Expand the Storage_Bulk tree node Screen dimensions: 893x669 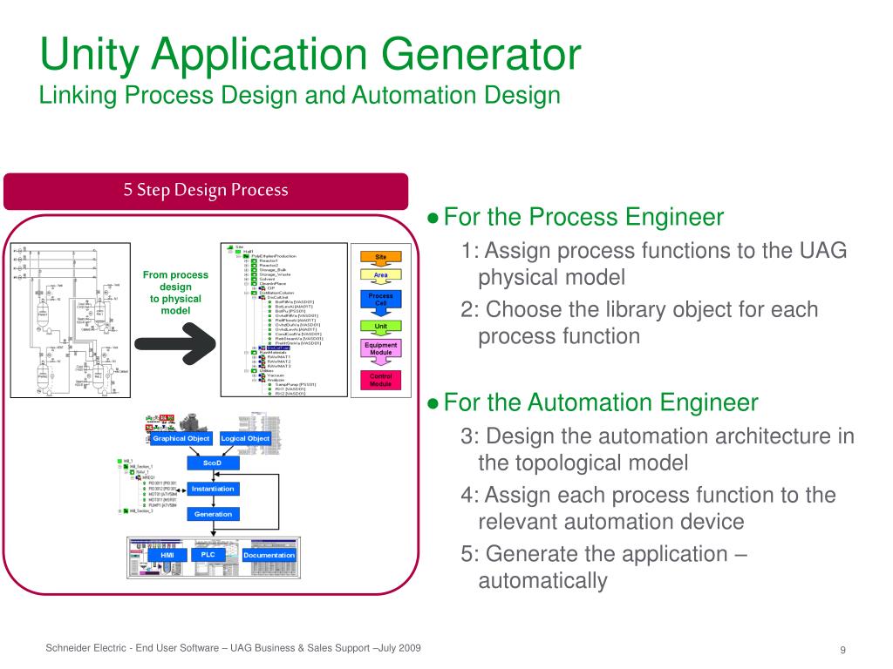246,270
